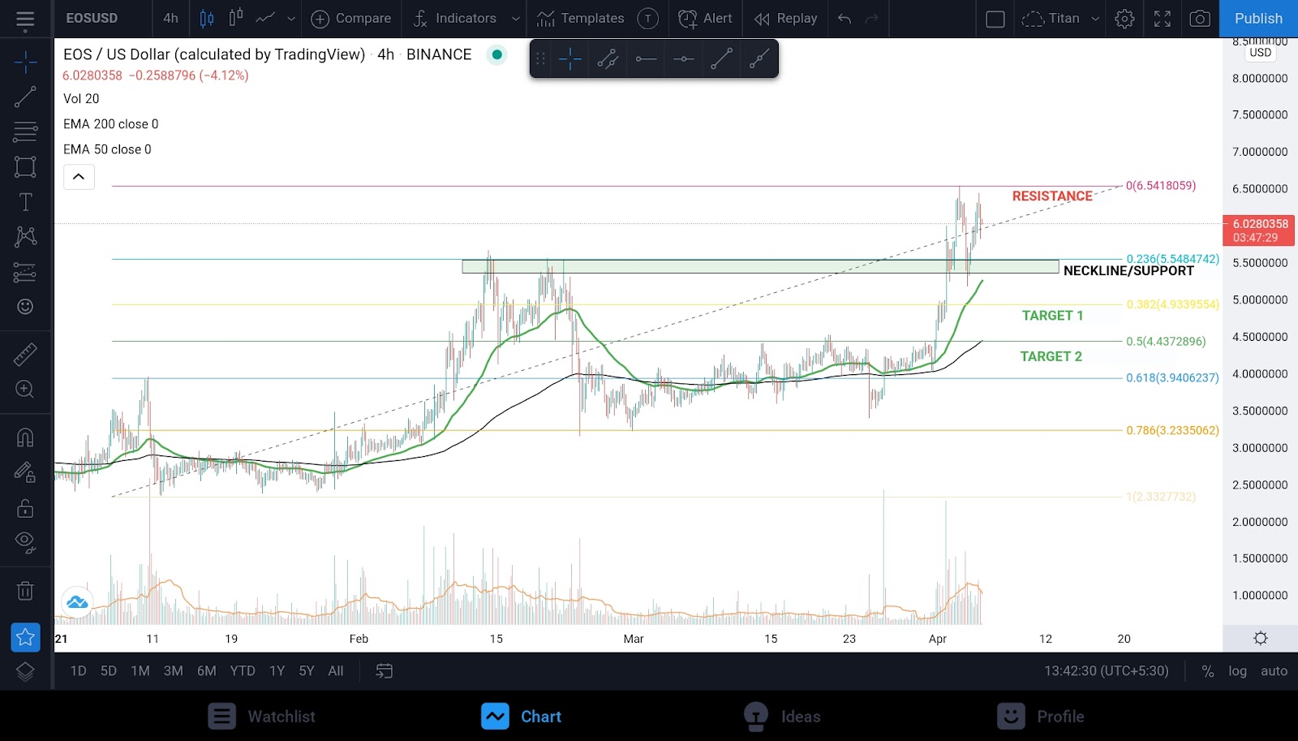Select the Text annotation tool

click(25, 202)
